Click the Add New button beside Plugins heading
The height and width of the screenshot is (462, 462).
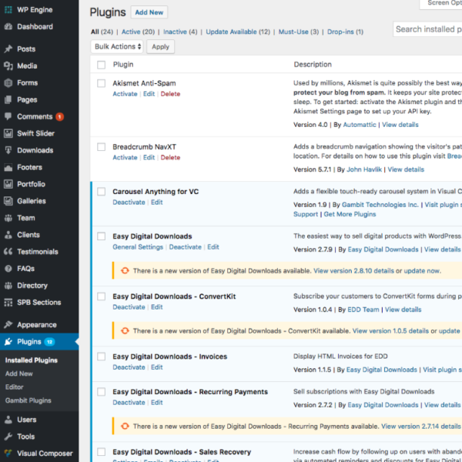pyautogui.click(x=149, y=12)
